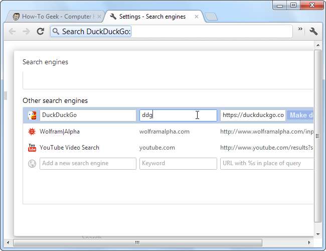The height and width of the screenshot is (251, 326).
Task: Reload the page with refresh icon
Action: pos(41,32)
